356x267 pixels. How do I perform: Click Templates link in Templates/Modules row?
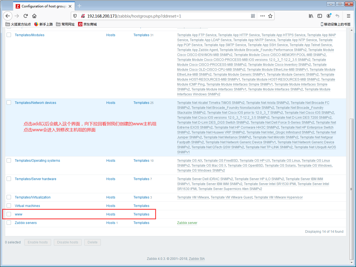click(141, 35)
